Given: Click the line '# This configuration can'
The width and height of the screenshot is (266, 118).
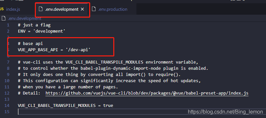Looking at the screenshot, I should 109,81.
